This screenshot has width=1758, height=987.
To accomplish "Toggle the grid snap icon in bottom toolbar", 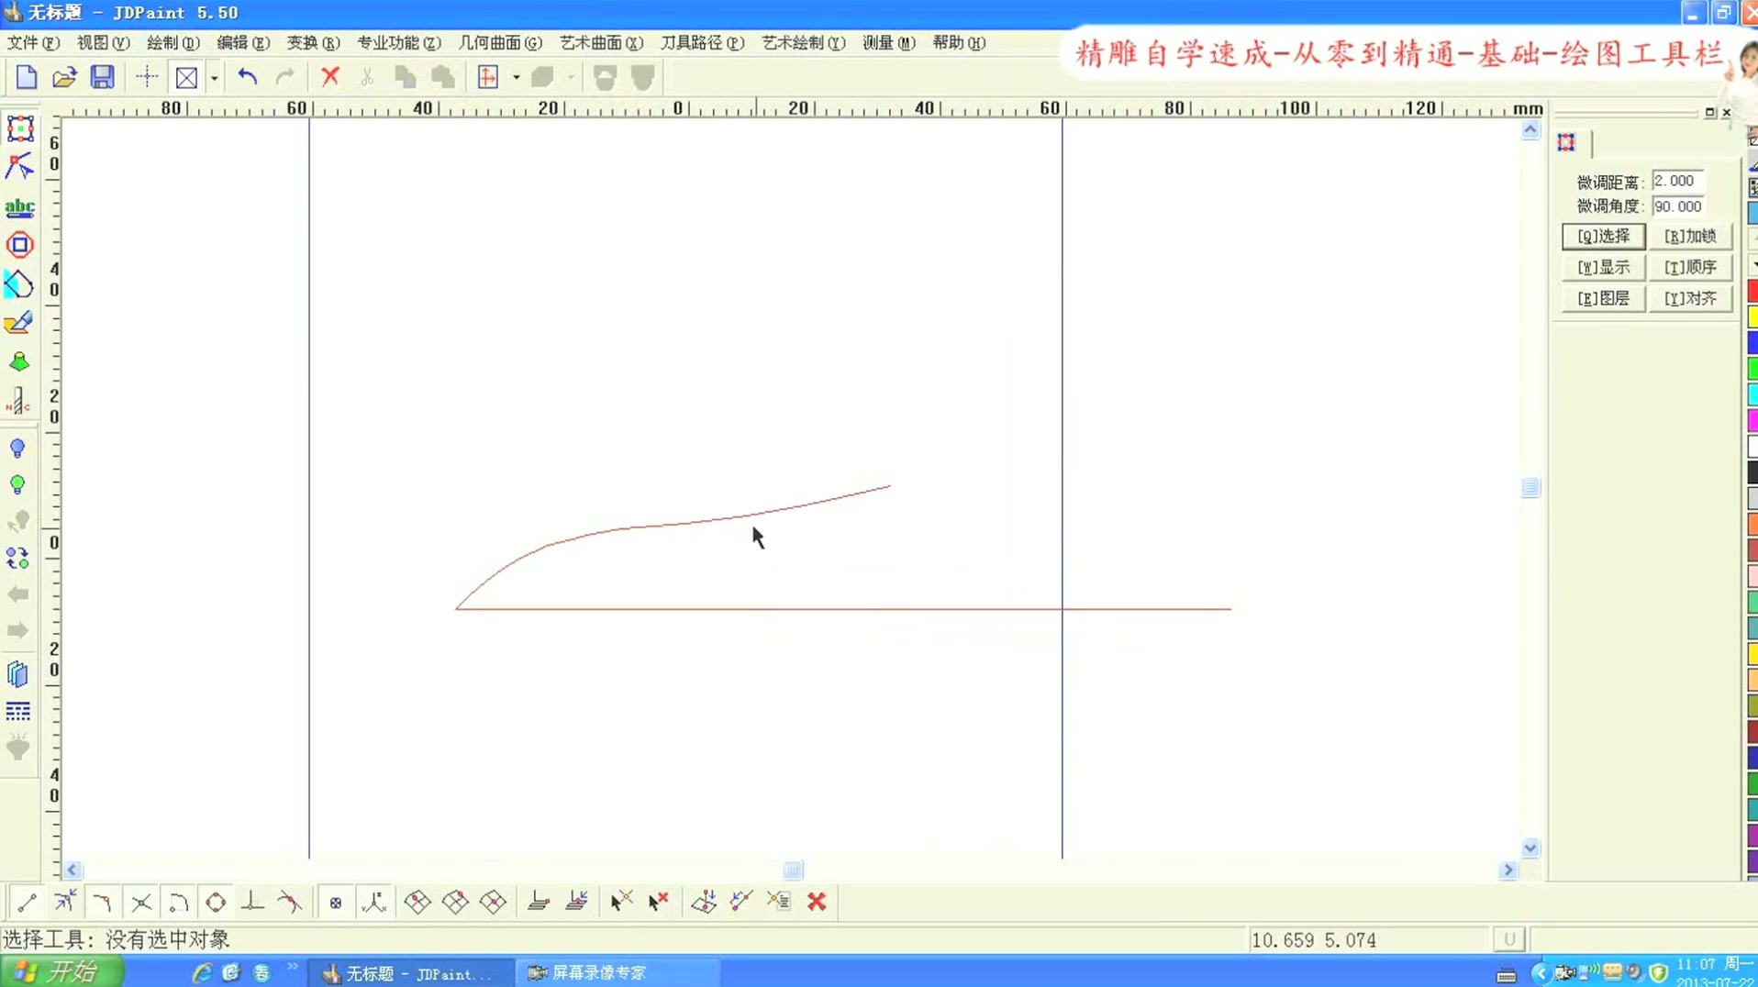I will [335, 903].
